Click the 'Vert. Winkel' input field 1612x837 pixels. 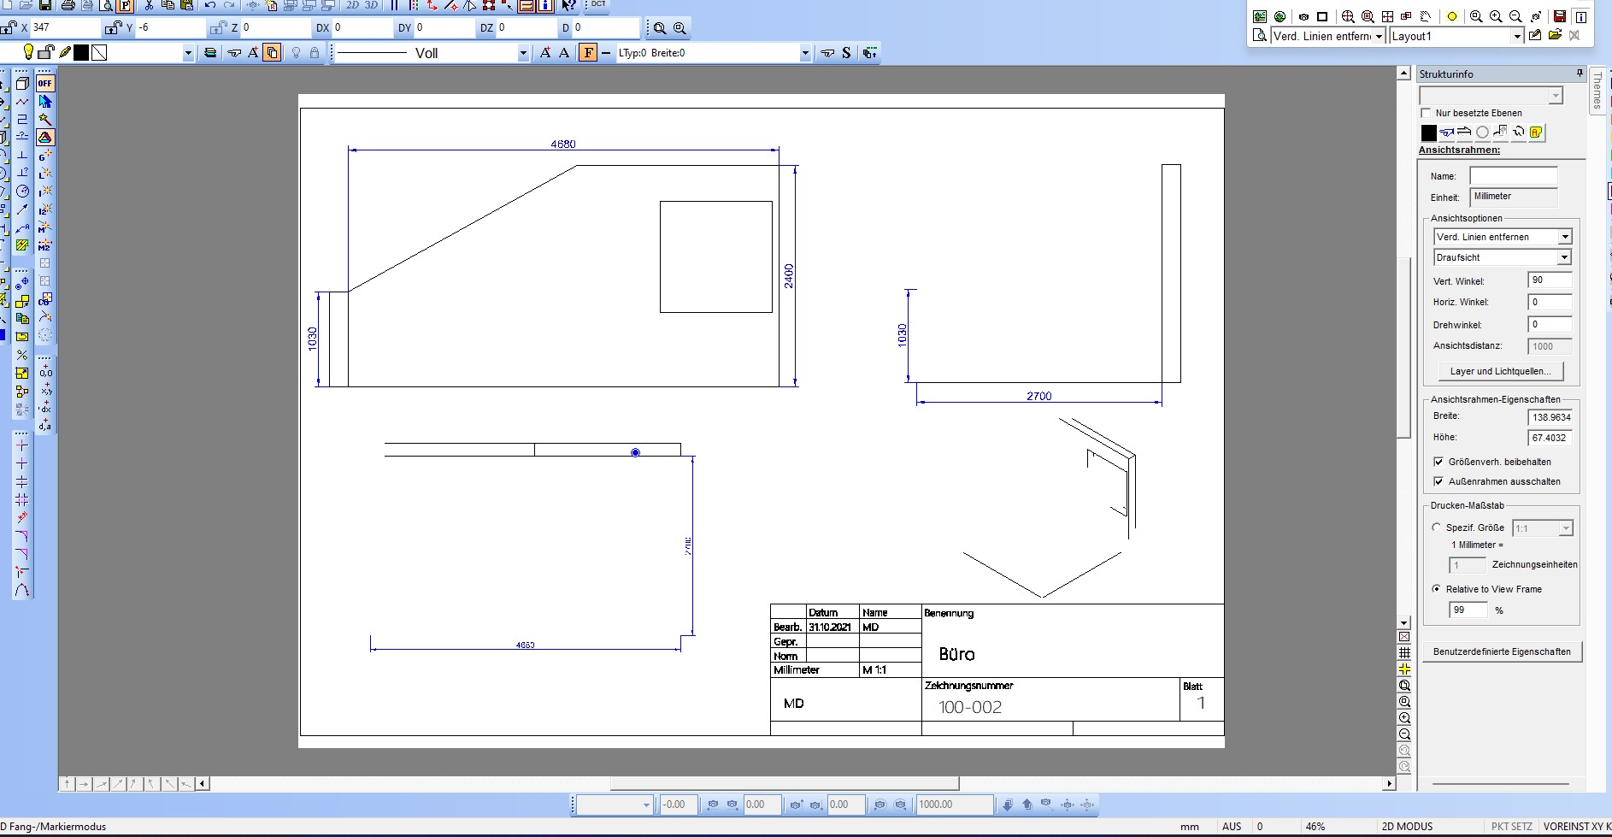pos(1549,280)
